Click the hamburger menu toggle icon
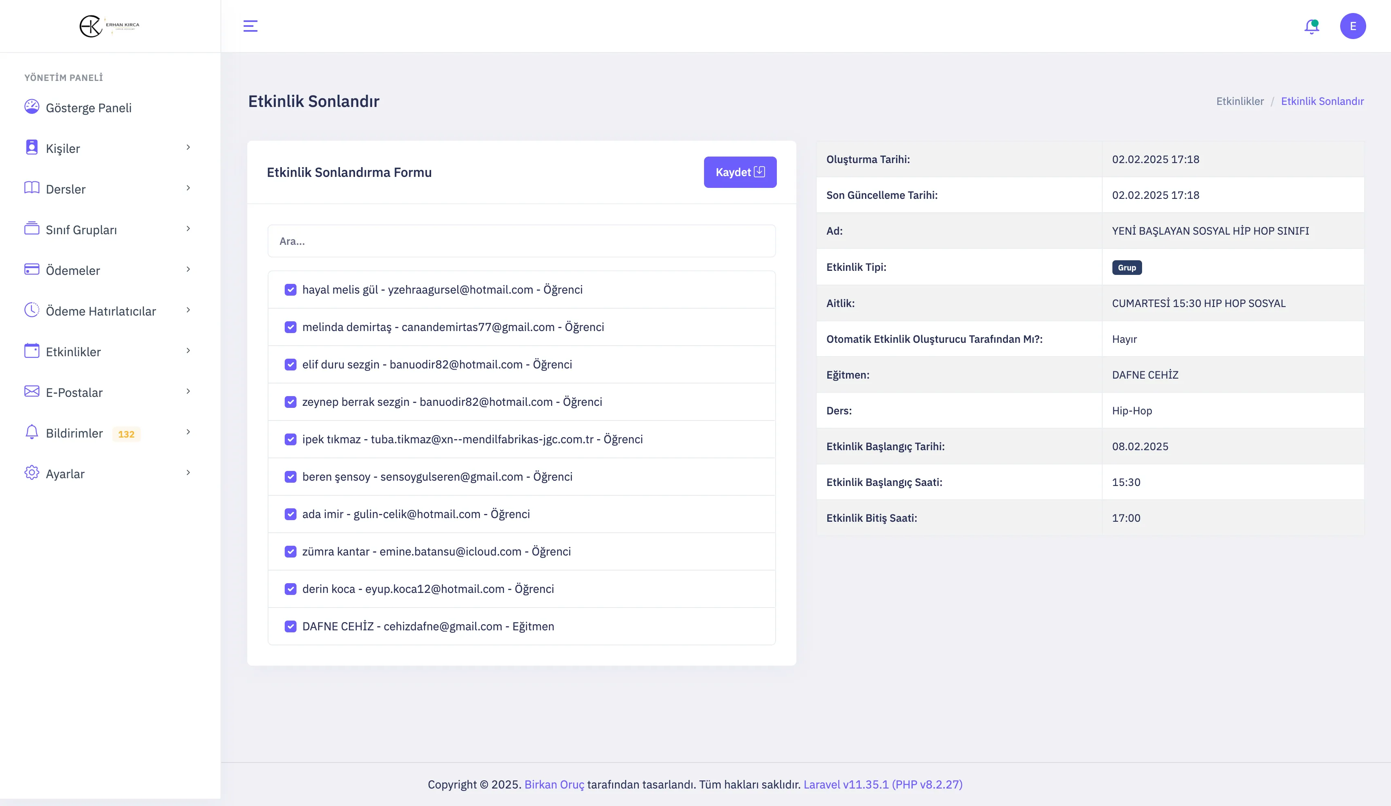The height and width of the screenshot is (806, 1391). tap(250, 26)
